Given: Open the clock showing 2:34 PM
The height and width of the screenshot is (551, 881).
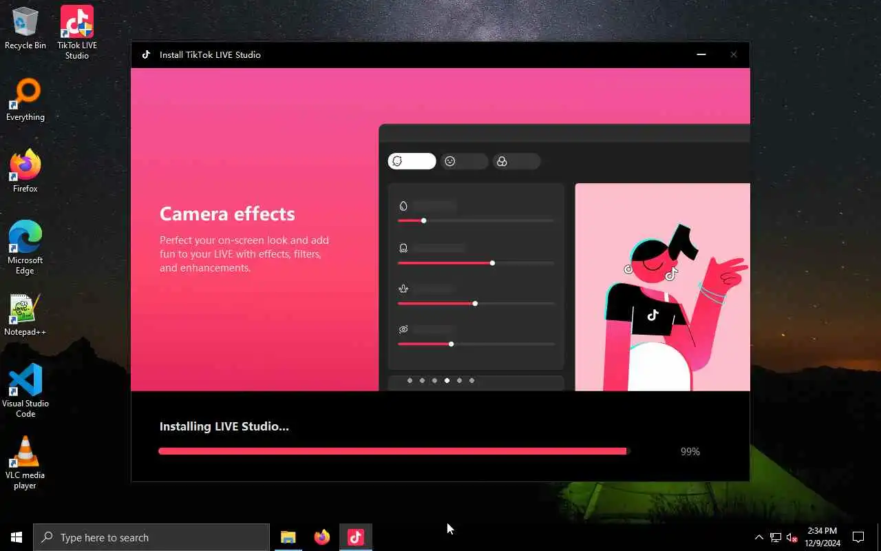Looking at the screenshot, I should [822, 537].
